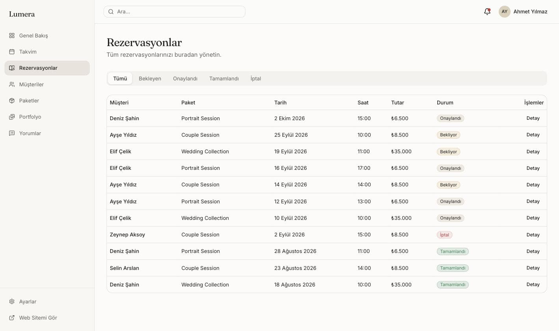View Detay for Selin Arslan's booking
559x331 pixels.
(x=533, y=268)
